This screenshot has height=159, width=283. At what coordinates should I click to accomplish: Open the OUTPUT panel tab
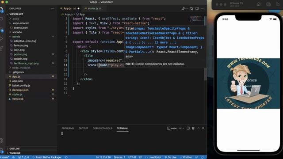pyautogui.click(x=83, y=129)
